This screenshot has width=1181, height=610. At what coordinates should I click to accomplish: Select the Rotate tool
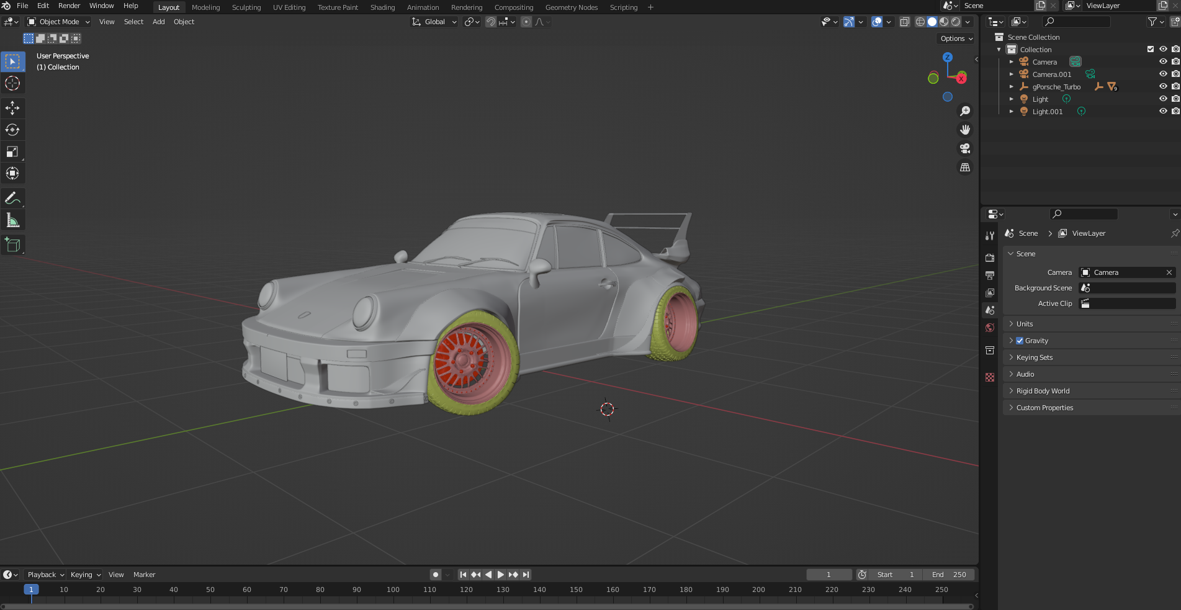12,130
